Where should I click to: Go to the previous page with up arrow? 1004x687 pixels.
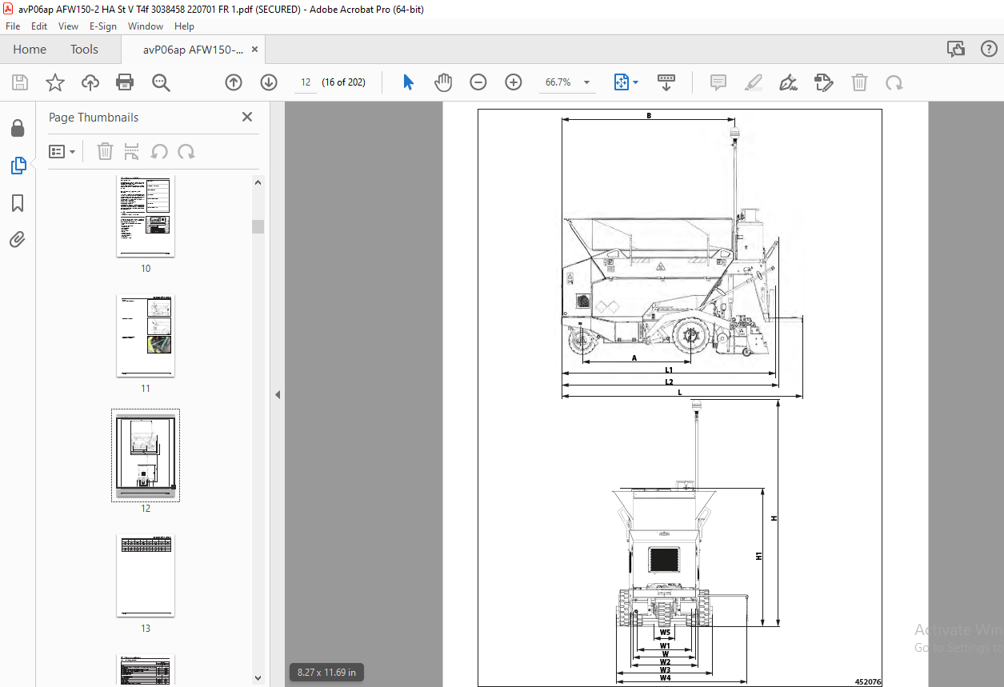click(x=234, y=82)
